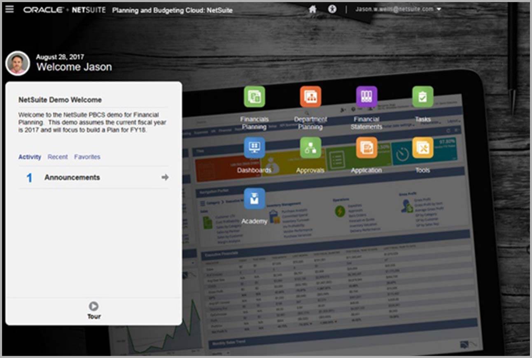Switch to the Recent tab
This screenshot has height=358, width=532.
click(58, 157)
